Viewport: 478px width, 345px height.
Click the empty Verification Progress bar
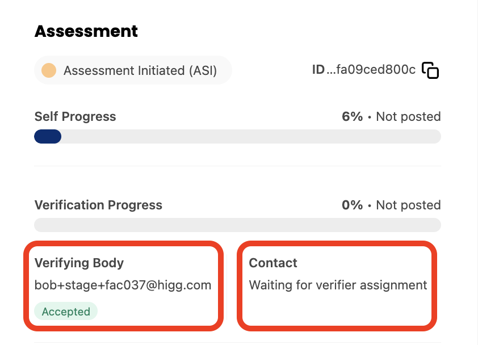click(x=237, y=225)
